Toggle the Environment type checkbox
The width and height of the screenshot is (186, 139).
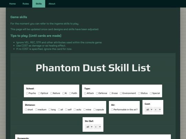pyautogui.click(x=121, y=93)
